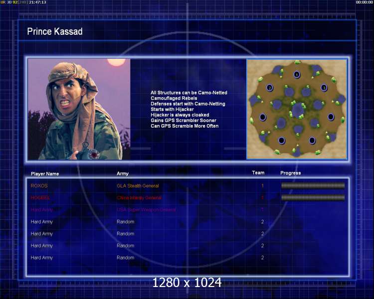The image size is (374, 299).
Task: Click 'Can GPS Scramble More Often' line
Action: point(185,126)
